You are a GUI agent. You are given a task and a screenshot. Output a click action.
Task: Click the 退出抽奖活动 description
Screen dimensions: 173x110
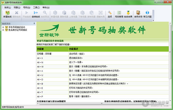pos(76,58)
